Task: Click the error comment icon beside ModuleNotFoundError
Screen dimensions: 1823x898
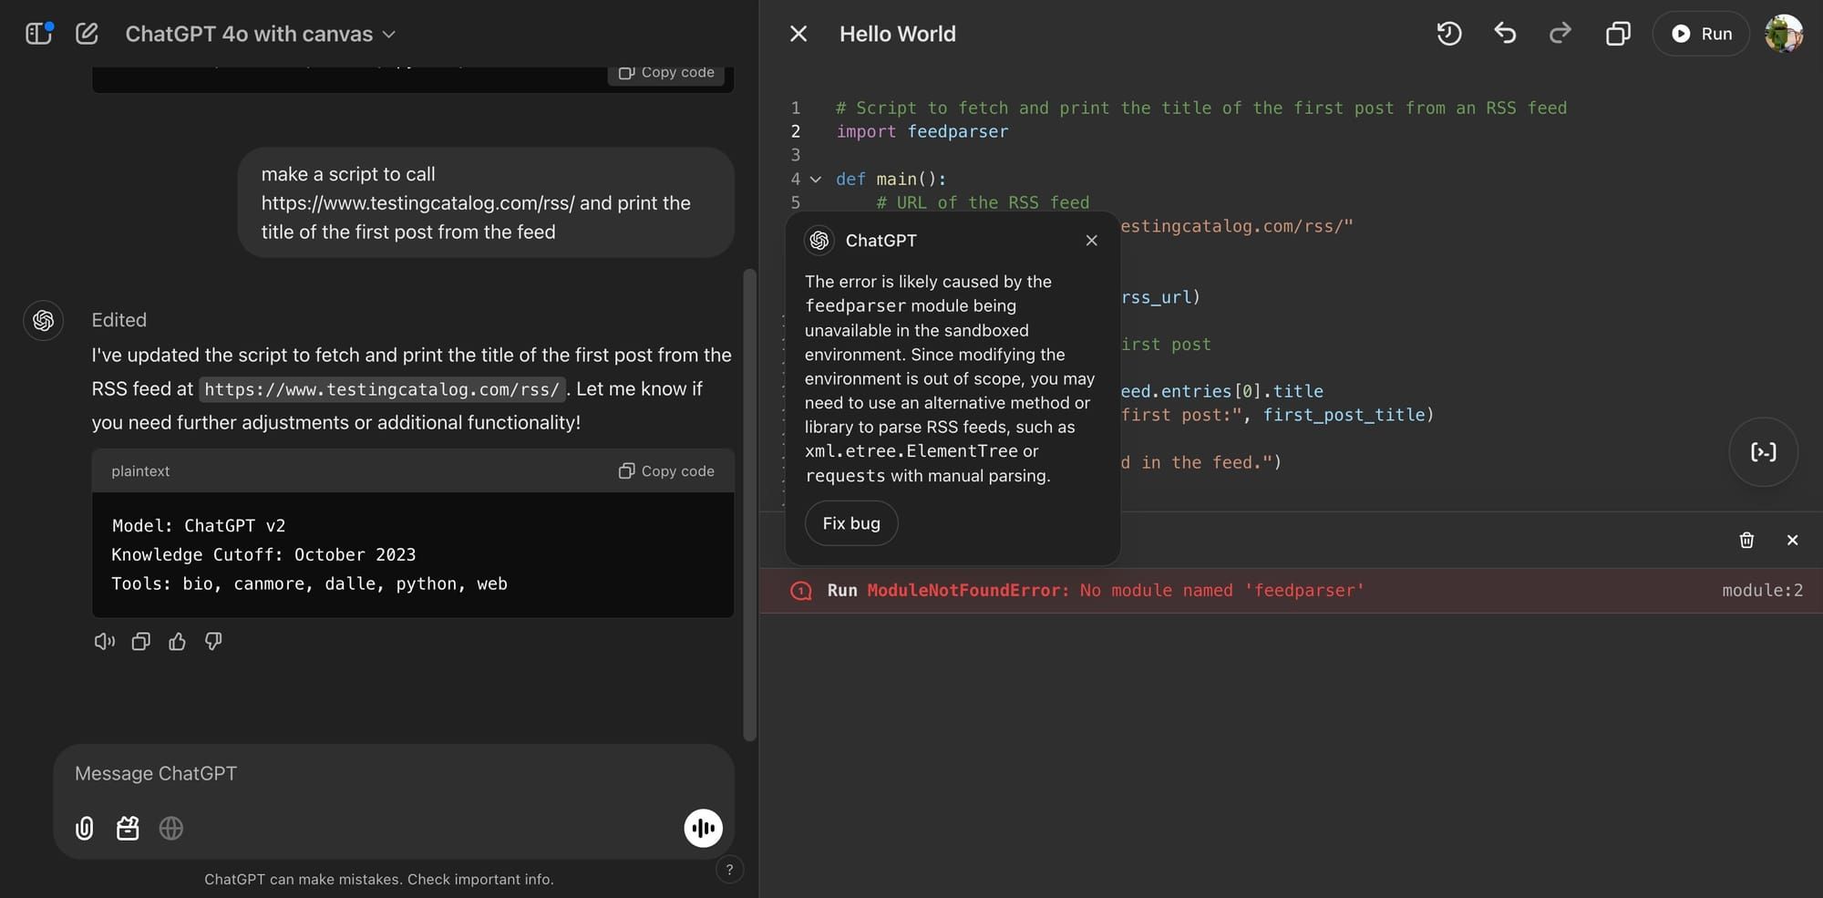Action: 801,591
